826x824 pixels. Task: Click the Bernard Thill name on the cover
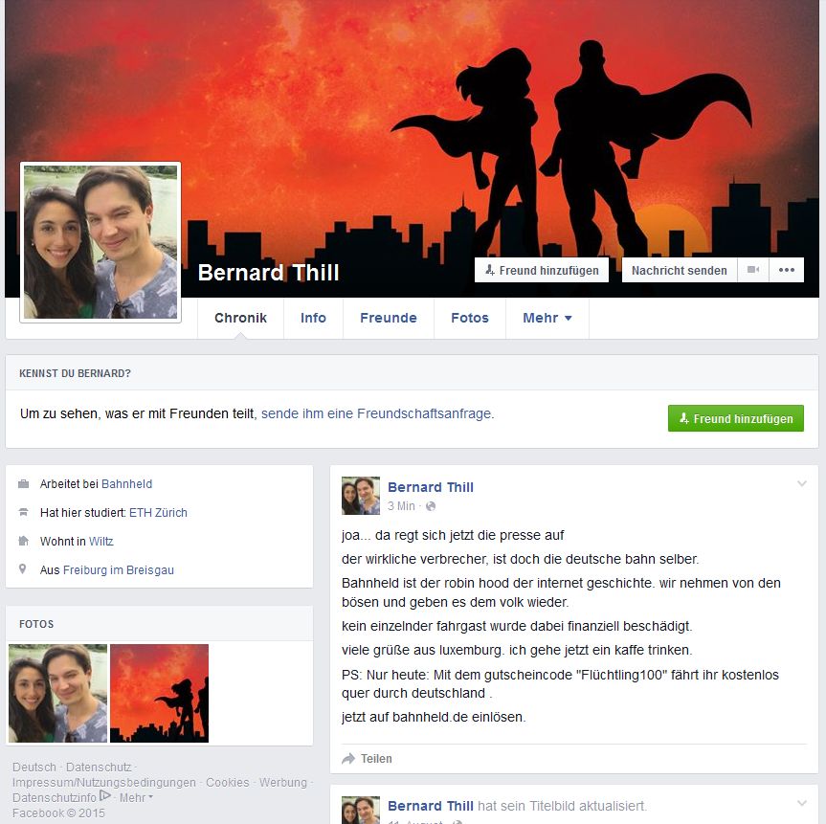[268, 273]
